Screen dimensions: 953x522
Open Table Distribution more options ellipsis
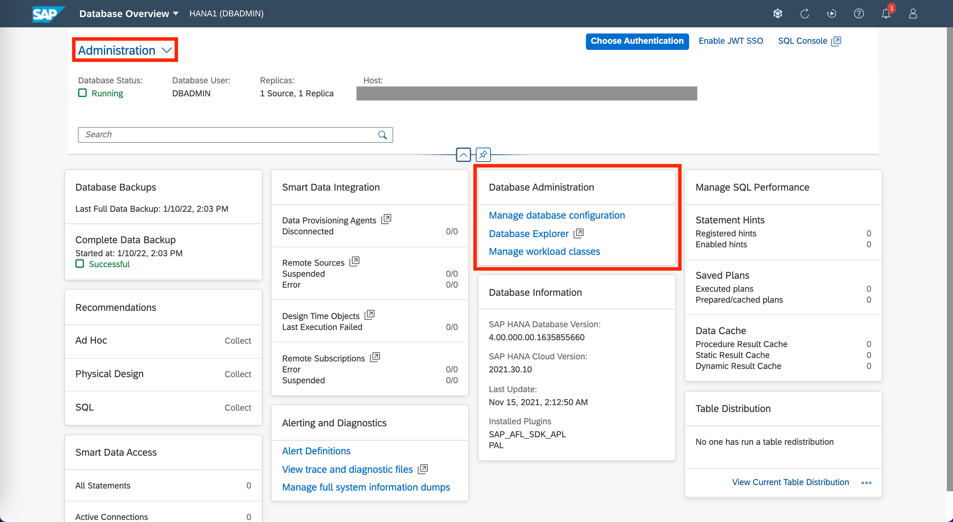(x=866, y=482)
